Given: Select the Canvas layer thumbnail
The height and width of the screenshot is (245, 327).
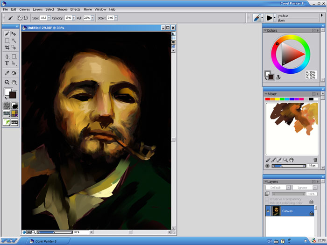Looking at the screenshot, I should (x=276, y=211).
